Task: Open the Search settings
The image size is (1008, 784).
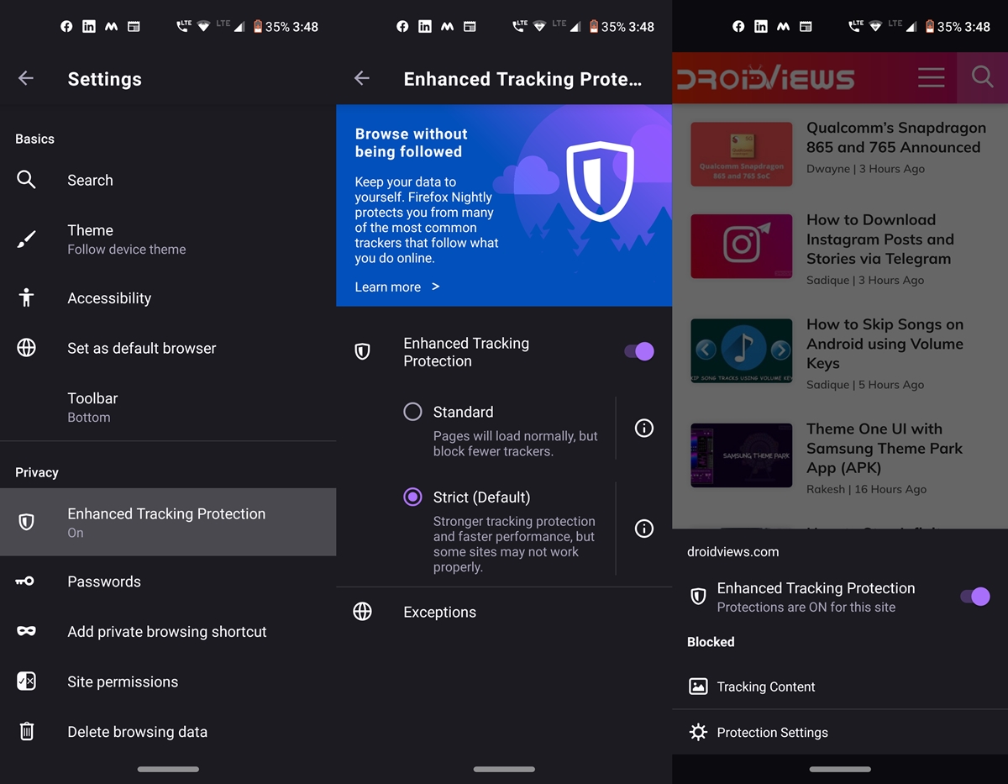Action: point(168,180)
